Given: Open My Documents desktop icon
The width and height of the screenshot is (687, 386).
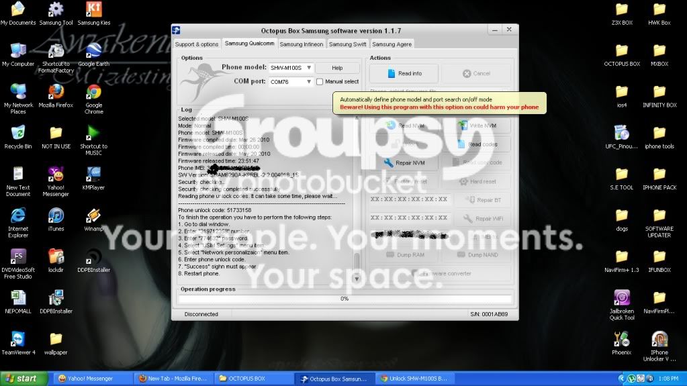Looking at the screenshot, I should (x=18, y=13).
